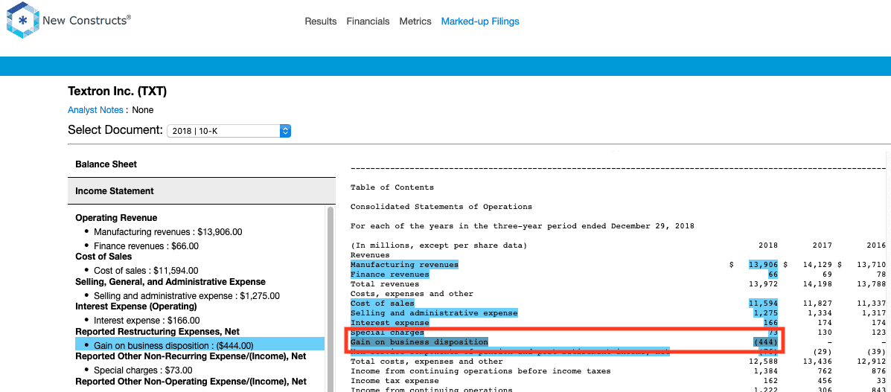Screen dimensions: 891x392
Task: Open the Metrics menu item
Action: pos(415,22)
